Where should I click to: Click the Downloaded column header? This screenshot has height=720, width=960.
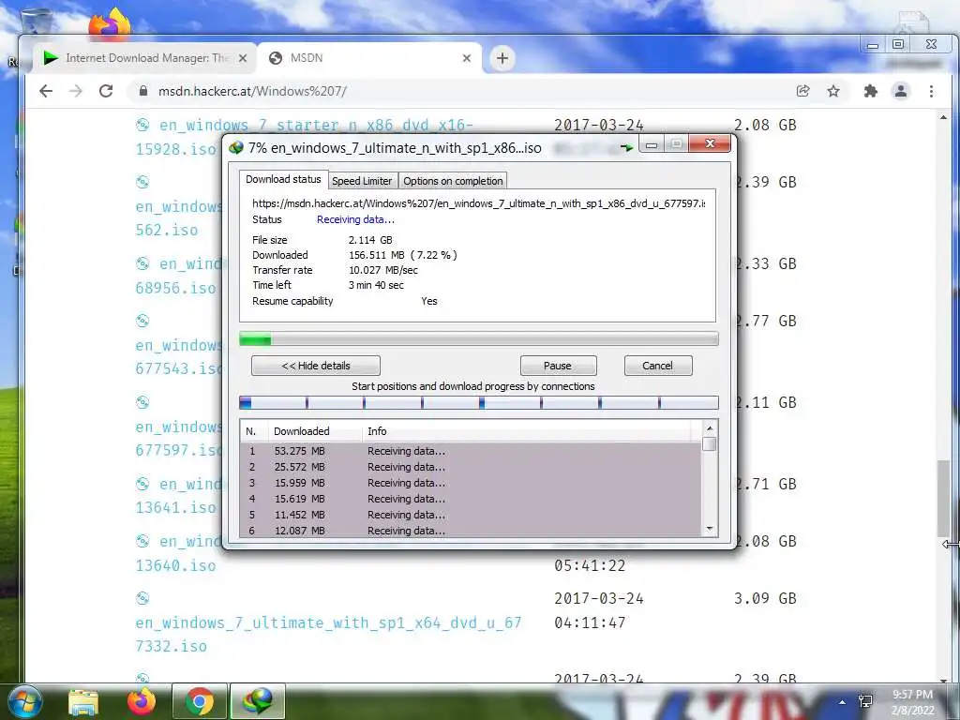(x=315, y=431)
